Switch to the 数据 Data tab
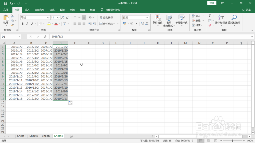The image size is (255, 143). 62,10
